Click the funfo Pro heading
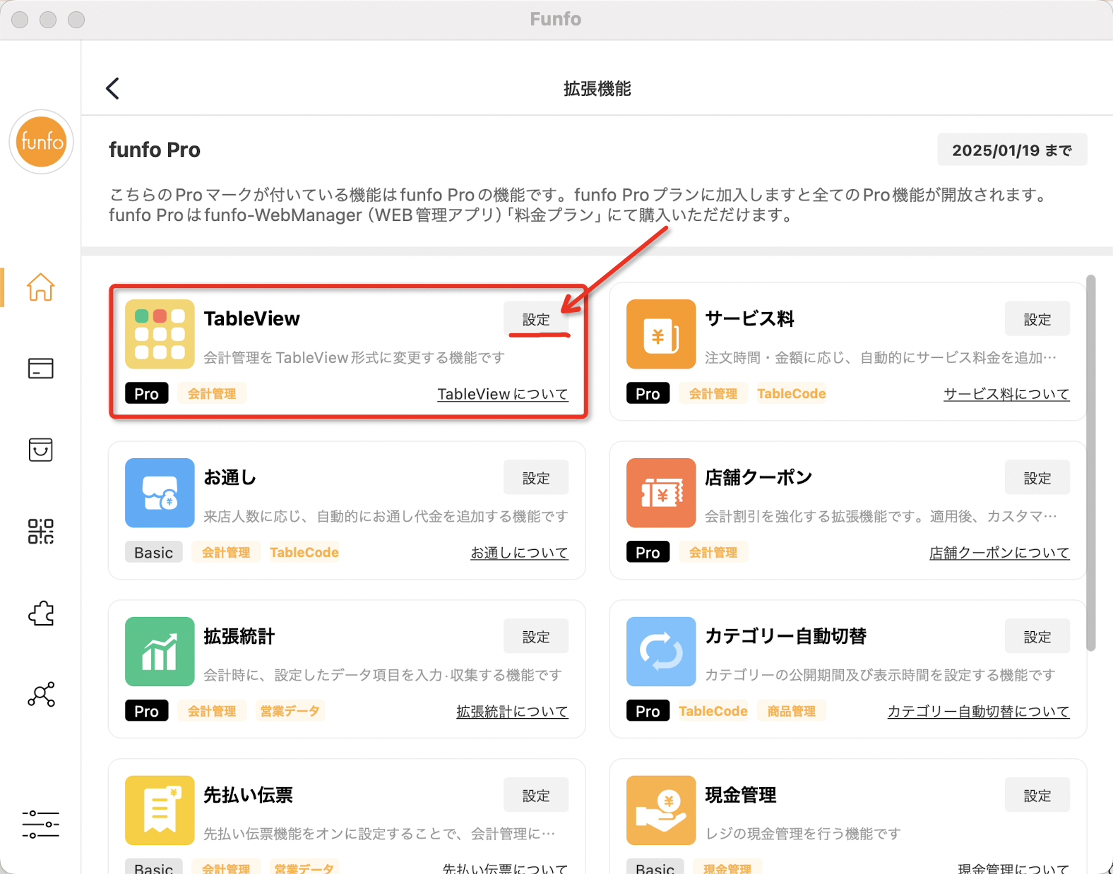 tap(155, 150)
